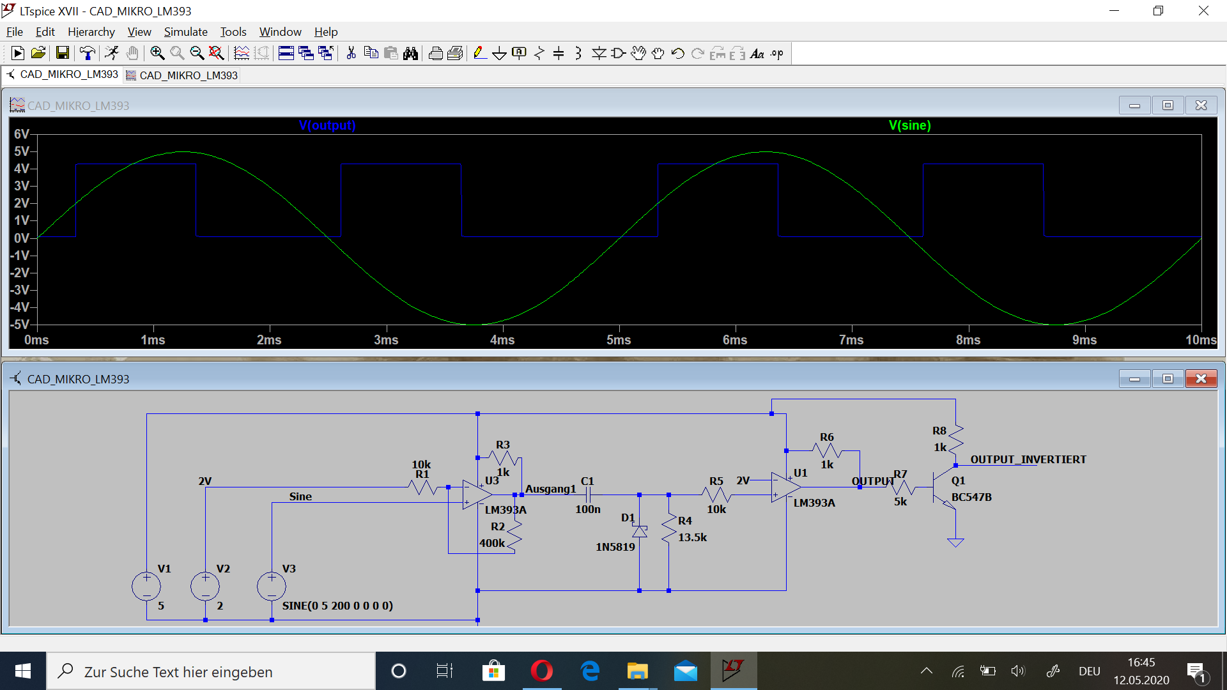Viewport: 1227px width, 690px height.
Task: Click the V(sine) trace label
Action: [909, 125]
